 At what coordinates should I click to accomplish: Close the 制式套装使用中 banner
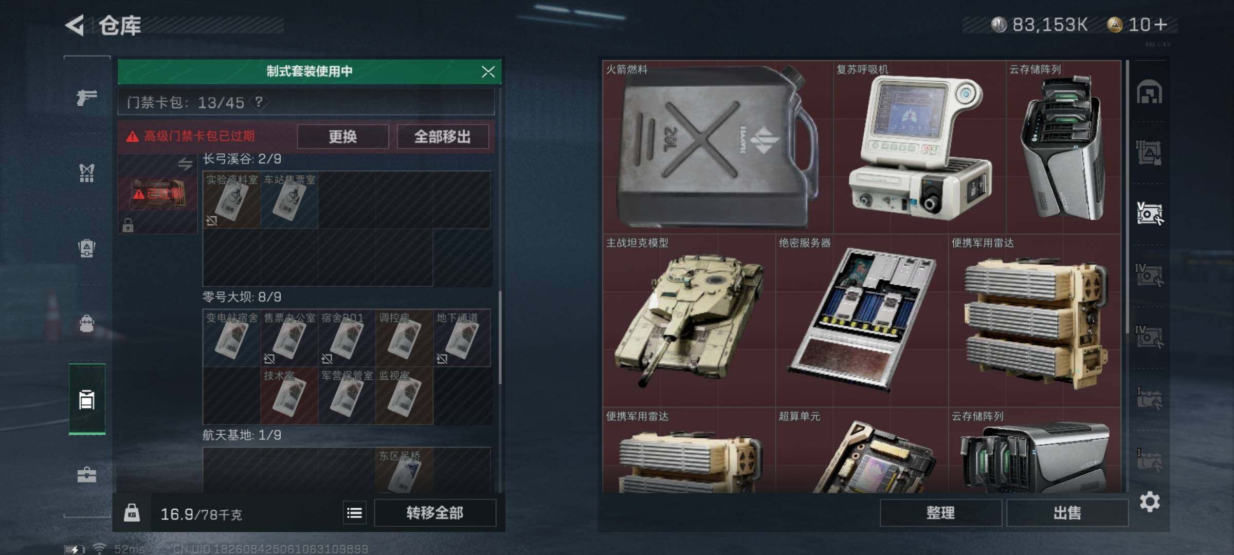(488, 71)
